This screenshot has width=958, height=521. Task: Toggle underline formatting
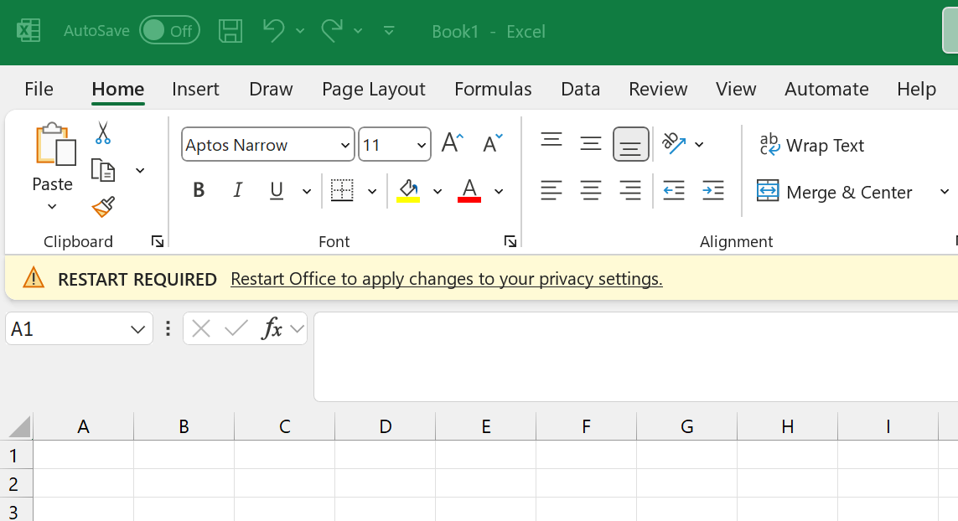pyautogui.click(x=276, y=191)
